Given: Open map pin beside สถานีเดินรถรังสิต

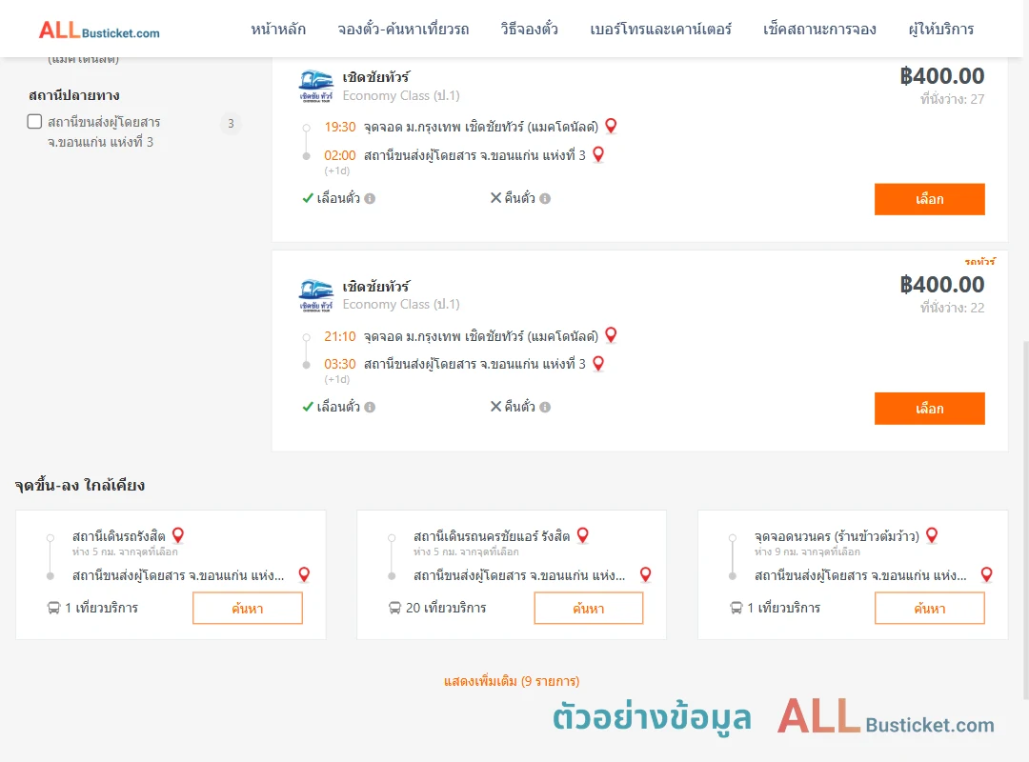Looking at the screenshot, I should pyautogui.click(x=178, y=535).
